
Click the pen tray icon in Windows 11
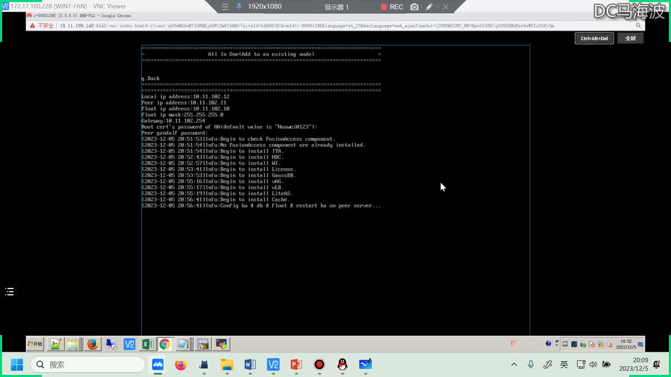click(547, 364)
